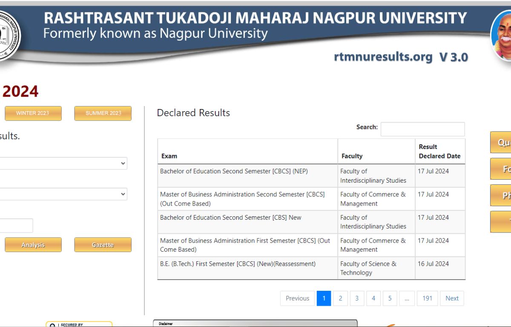
Task: Click 'Bachelor of Education Second Semester [CBS] New'
Action: pos(231,217)
